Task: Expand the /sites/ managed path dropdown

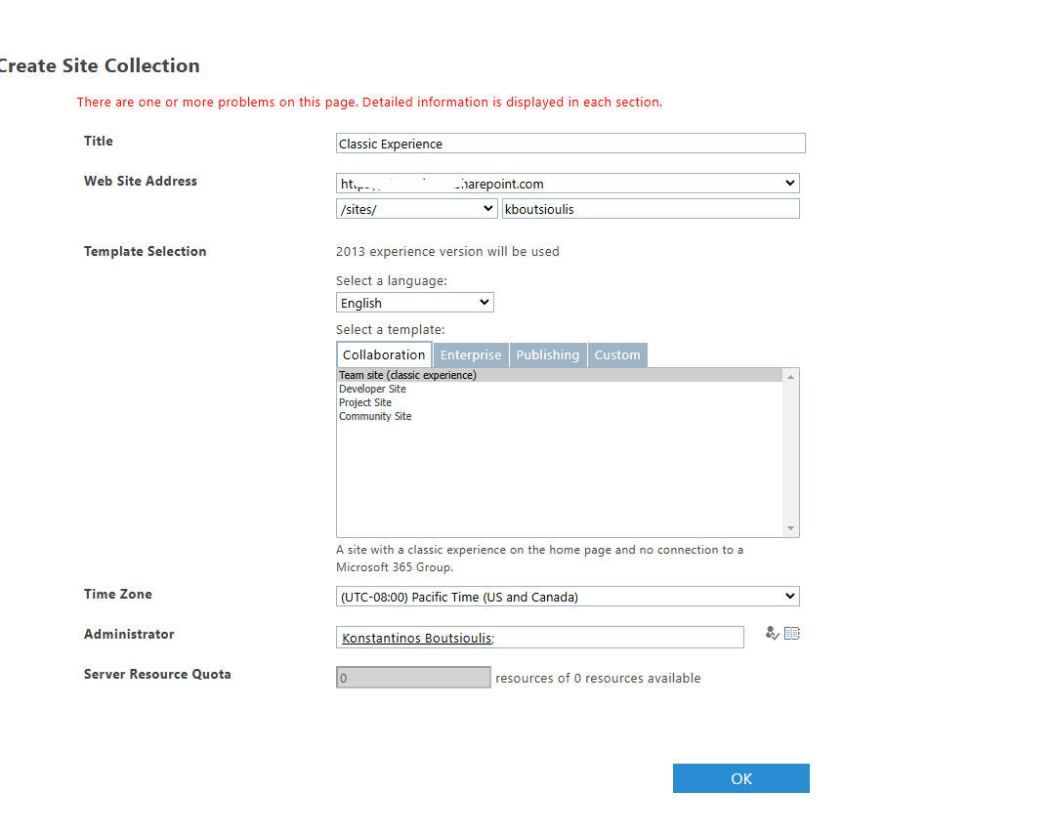Action: (x=416, y=209)
